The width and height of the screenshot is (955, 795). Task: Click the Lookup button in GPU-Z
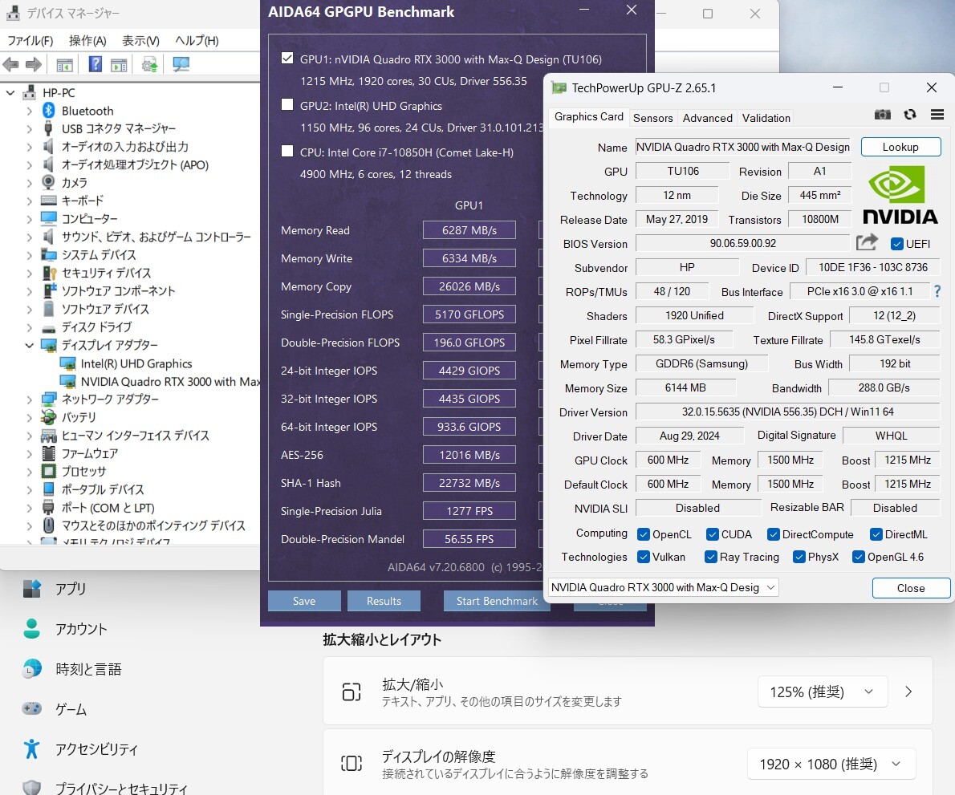pyautogui.click(x=900, y=147)
